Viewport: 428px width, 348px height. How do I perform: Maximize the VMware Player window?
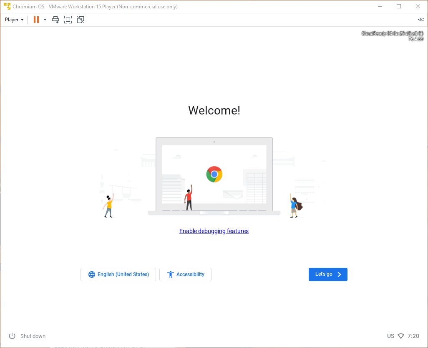pos(399,6)
